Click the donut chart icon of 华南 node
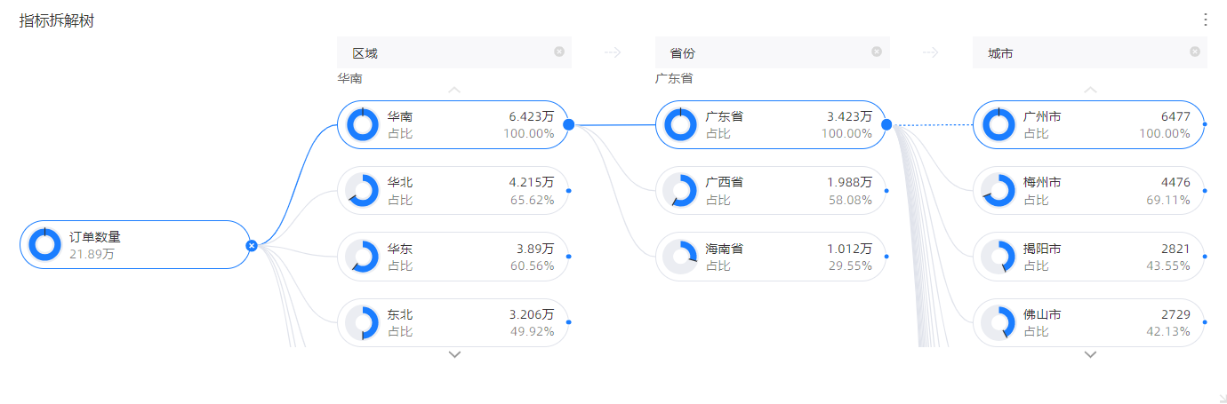 (362, 124)
